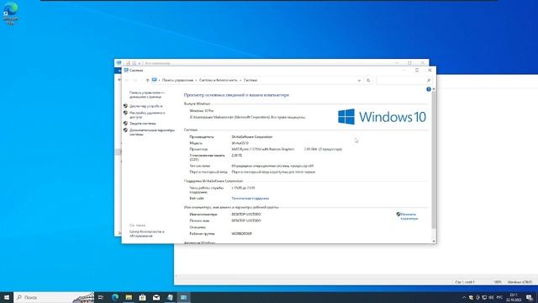Viewport: 538px width, 303px height.
Task: Expand chevron after Панель управления breadcrumb
Action: click(x=196, y=81)
